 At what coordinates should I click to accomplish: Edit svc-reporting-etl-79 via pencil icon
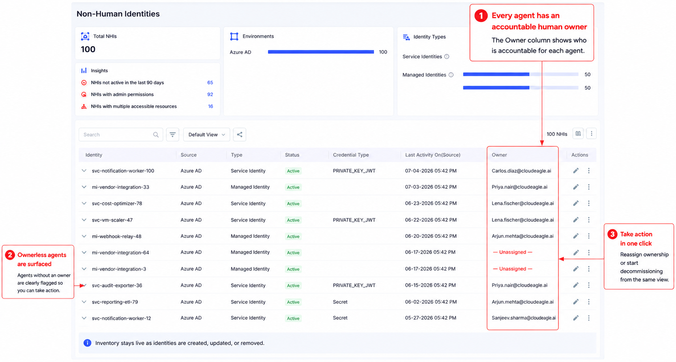[576, 302]
